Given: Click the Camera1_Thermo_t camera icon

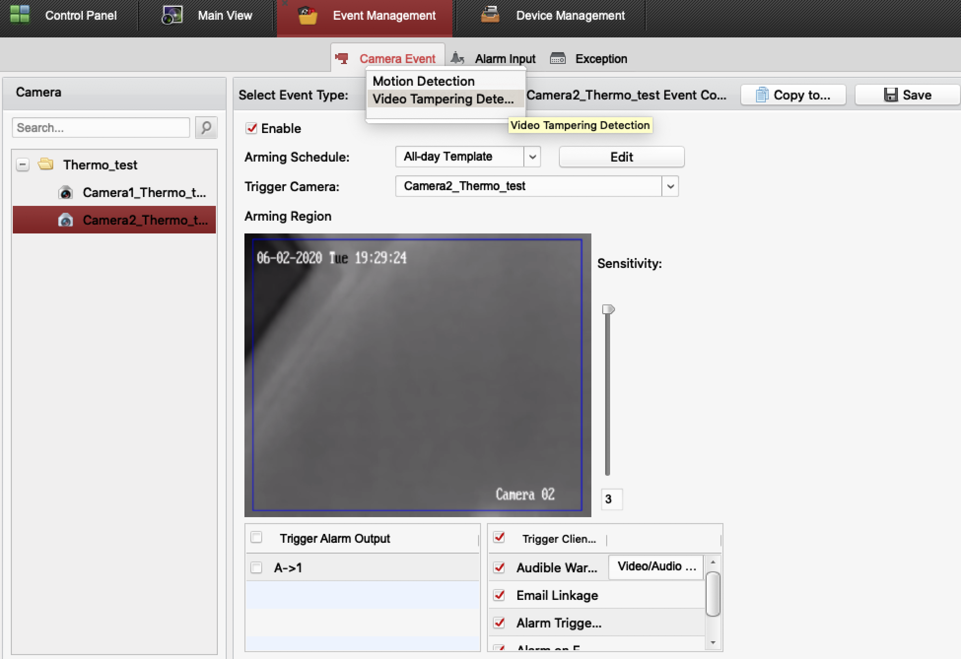Looking at the screenshot, I should [66, 193].
